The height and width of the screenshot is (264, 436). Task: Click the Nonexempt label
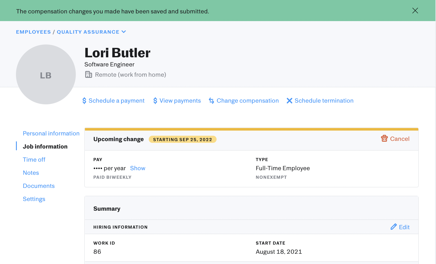click(271, 177)
